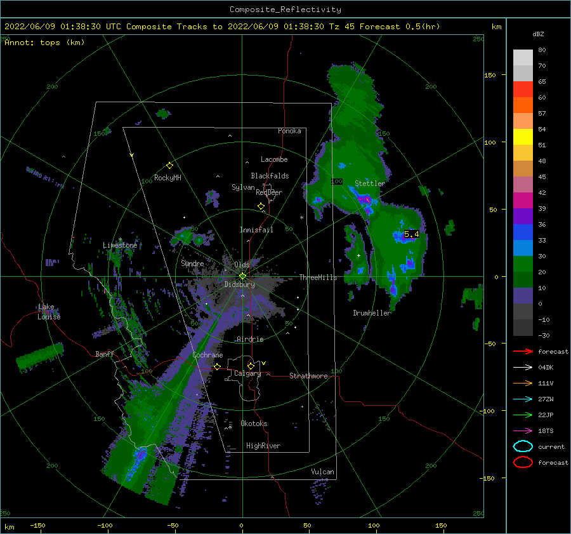The height and width of the screenshot is (534, 571).
Task: Click the highlighted 100 range label near Stettler
Action: 337,181
